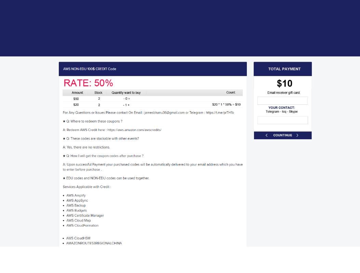
Task: Click the left chevron on the Continue bar
Action: pyautogui.click(x=267, y=135)
